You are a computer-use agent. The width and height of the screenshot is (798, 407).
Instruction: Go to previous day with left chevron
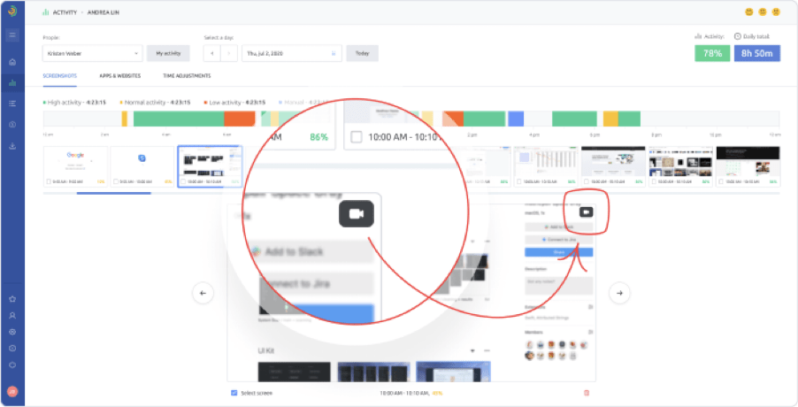click(x=211, y=53)
